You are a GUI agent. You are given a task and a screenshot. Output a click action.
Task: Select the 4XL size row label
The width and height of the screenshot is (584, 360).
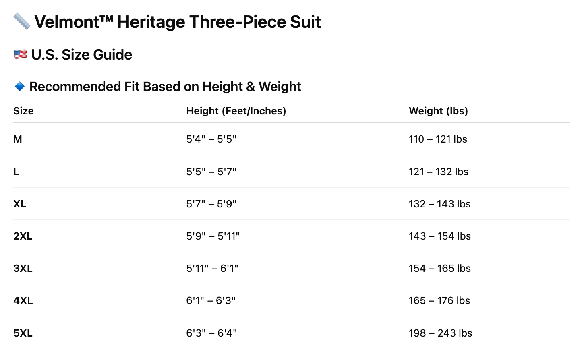click(23, 301)
